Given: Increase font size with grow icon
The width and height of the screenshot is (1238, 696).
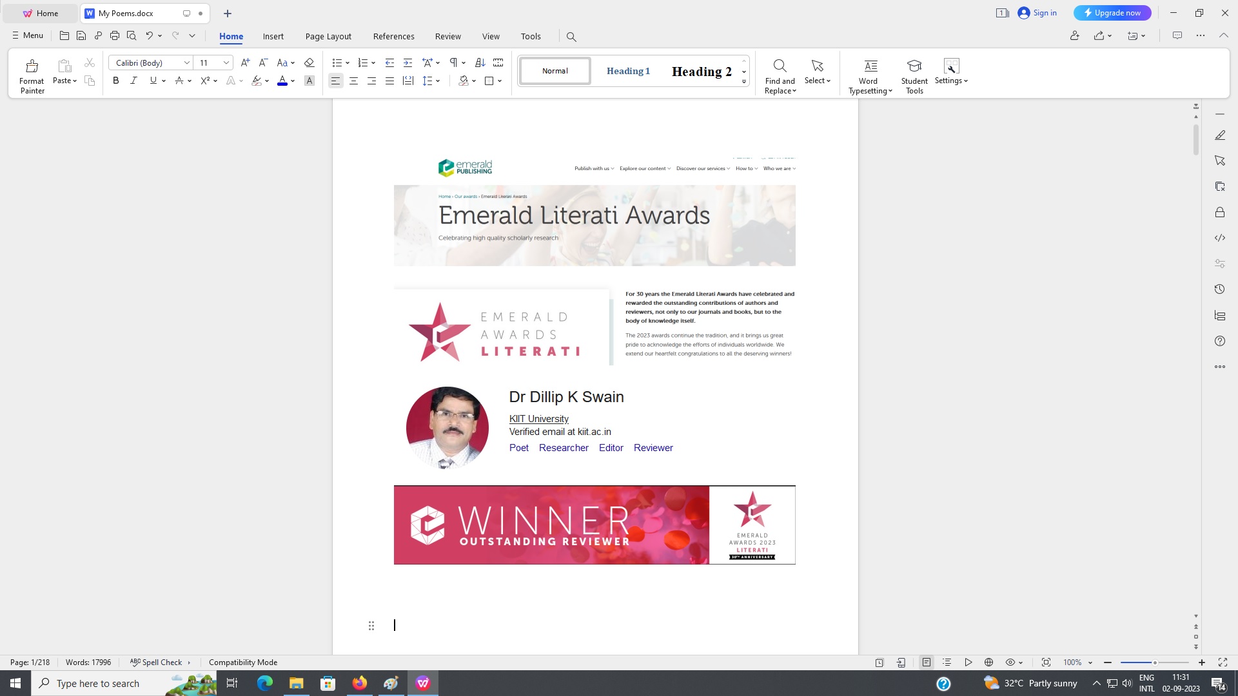Looking at the screenshot, I should [245, 63].
